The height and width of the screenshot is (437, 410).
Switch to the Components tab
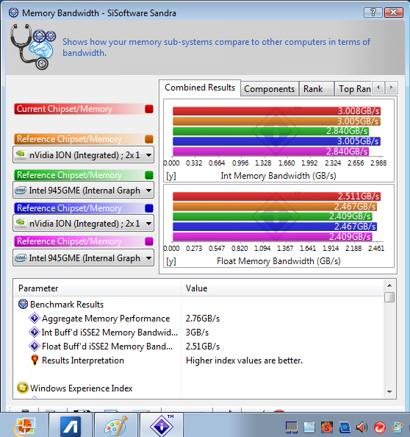tap(269, 89)
